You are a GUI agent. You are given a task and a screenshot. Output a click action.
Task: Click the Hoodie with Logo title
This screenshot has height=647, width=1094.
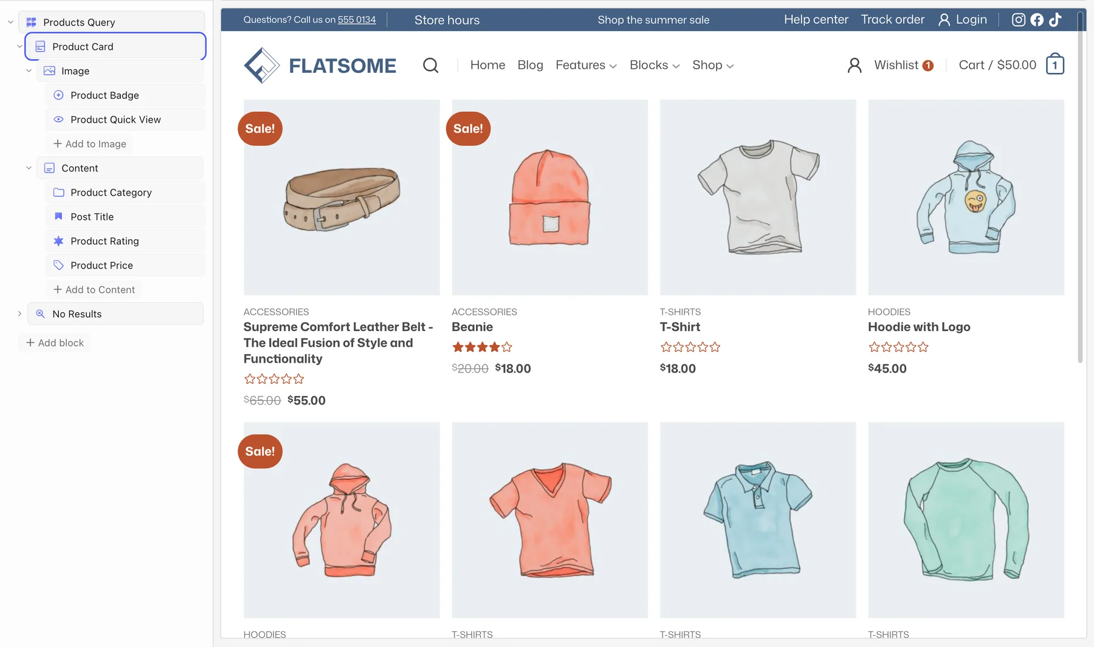[x=919, y=327]
